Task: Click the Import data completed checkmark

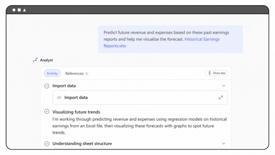Action: (47, 86)
